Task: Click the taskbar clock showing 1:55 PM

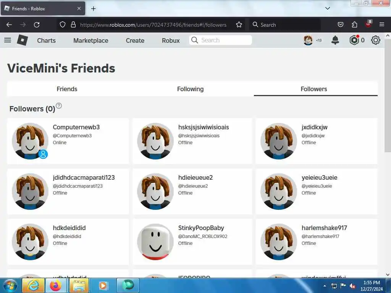Action: 371,285
